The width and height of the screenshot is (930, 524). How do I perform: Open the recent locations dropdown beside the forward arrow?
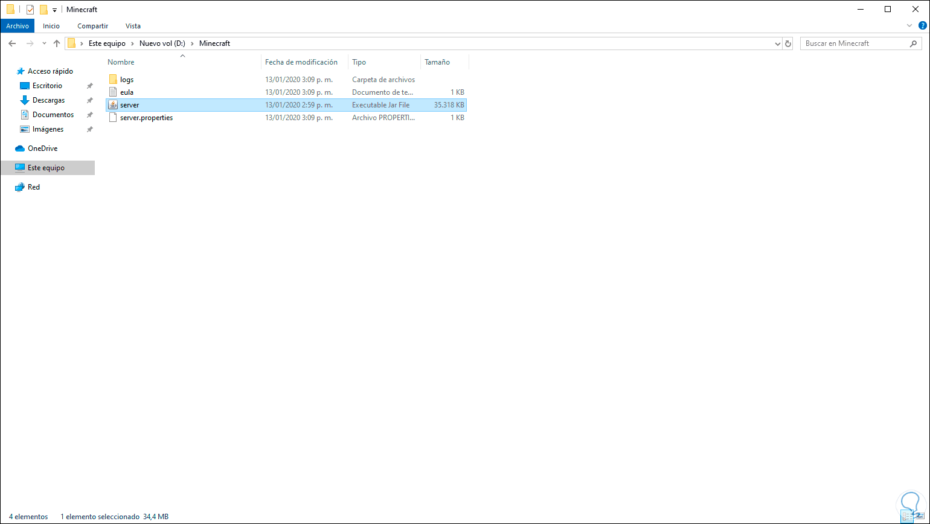(44, 43)
